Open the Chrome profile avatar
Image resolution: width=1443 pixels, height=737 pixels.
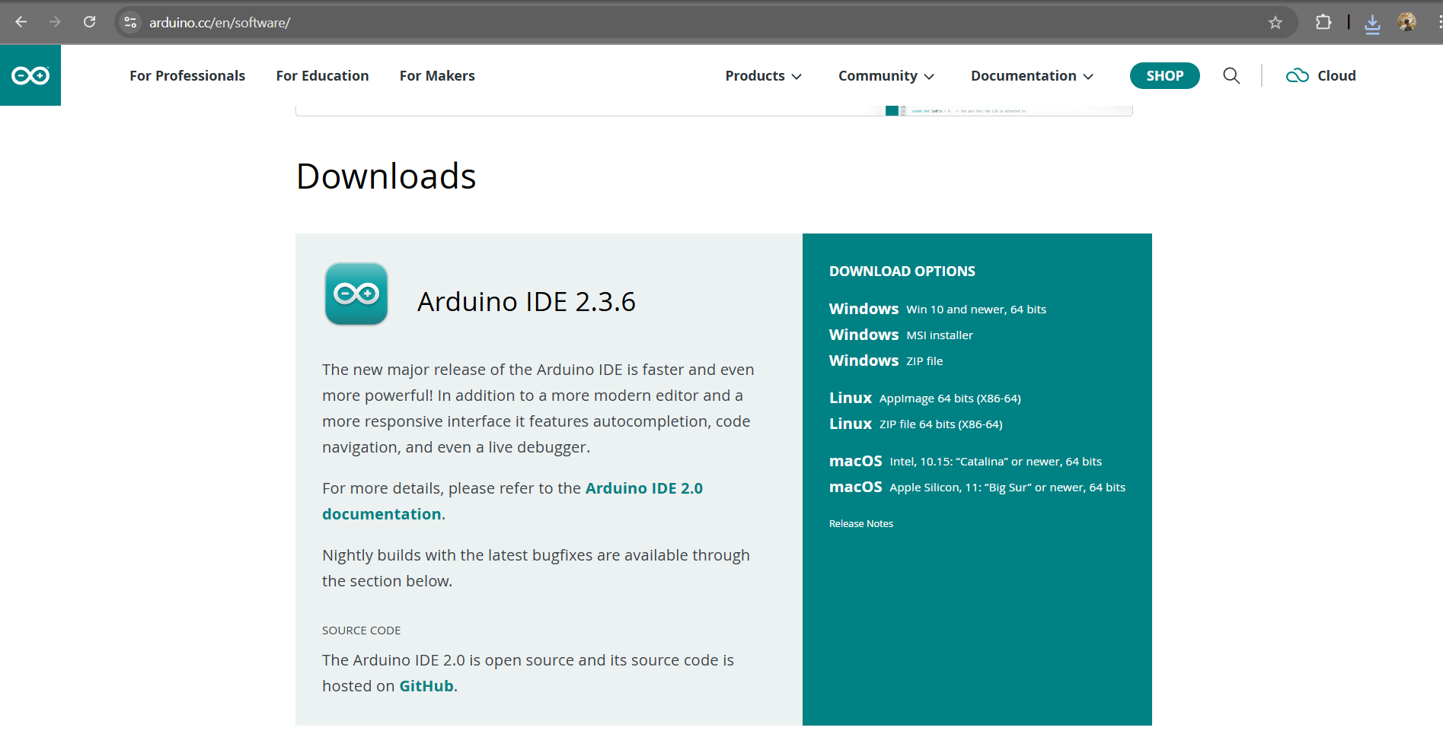tap(1407, 22)
